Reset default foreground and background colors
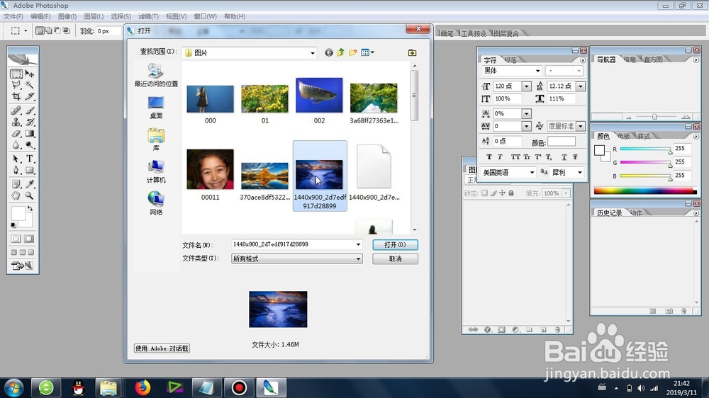Viewport: 709px width, 398px height. [13, 225]
